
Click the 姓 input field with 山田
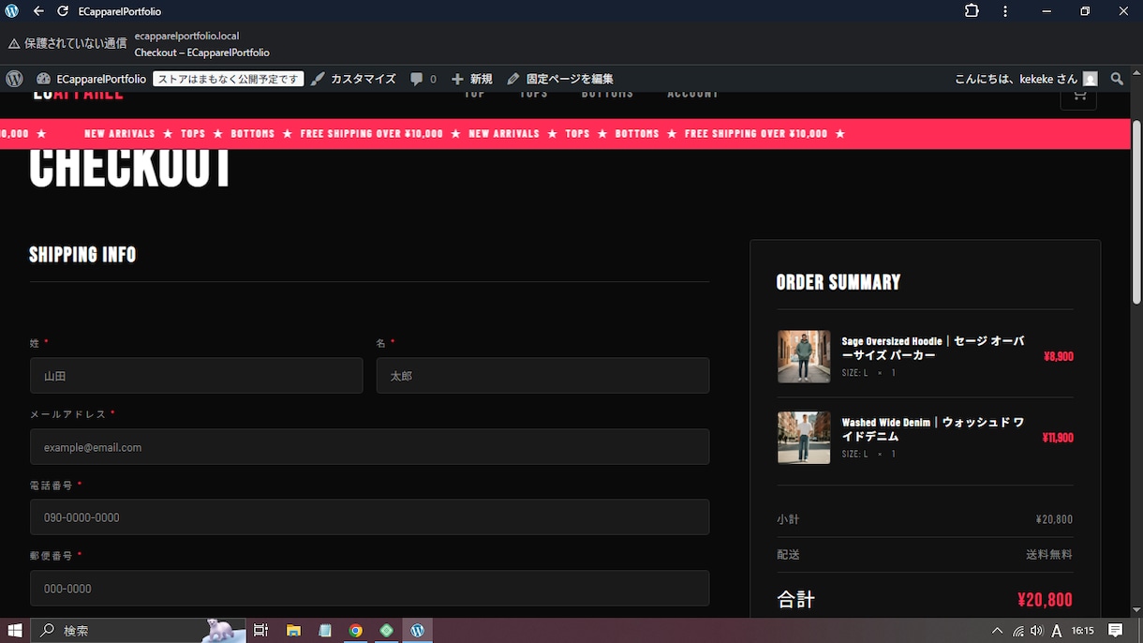click(x=196, y=376)
